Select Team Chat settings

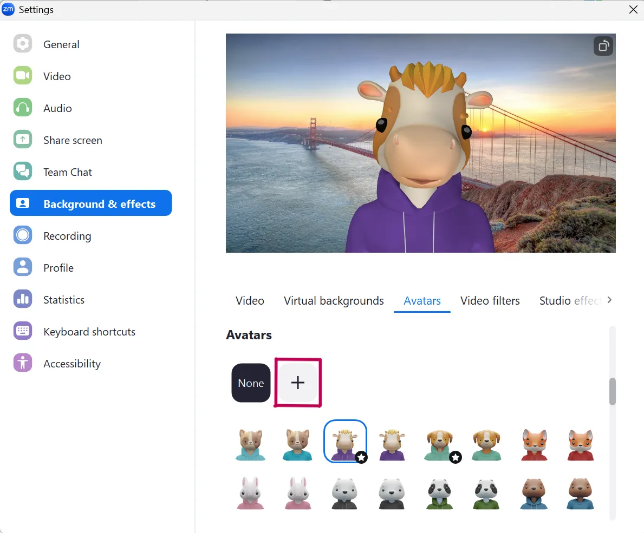(x=67, y=172)
